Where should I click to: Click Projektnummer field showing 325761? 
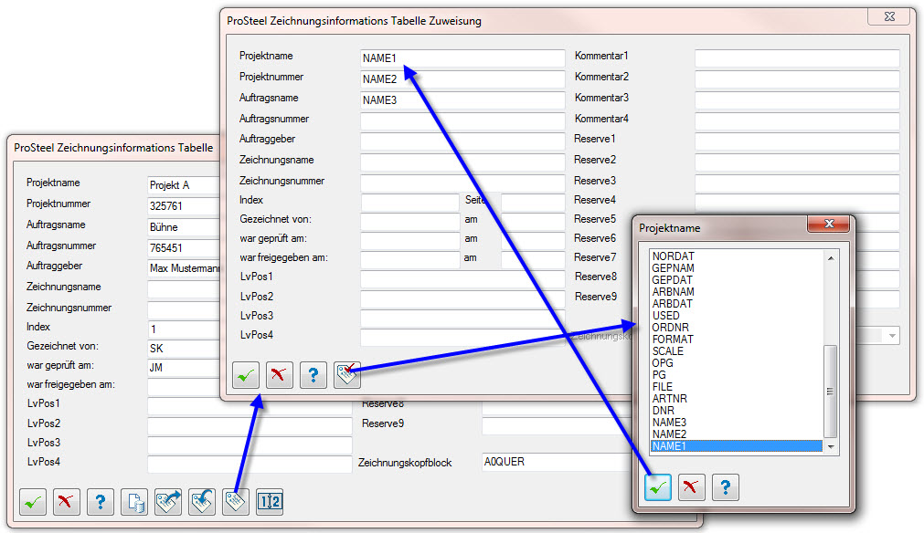pos(184,206)
